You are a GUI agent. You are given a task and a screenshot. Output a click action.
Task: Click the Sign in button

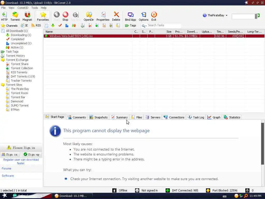(10, 154)
